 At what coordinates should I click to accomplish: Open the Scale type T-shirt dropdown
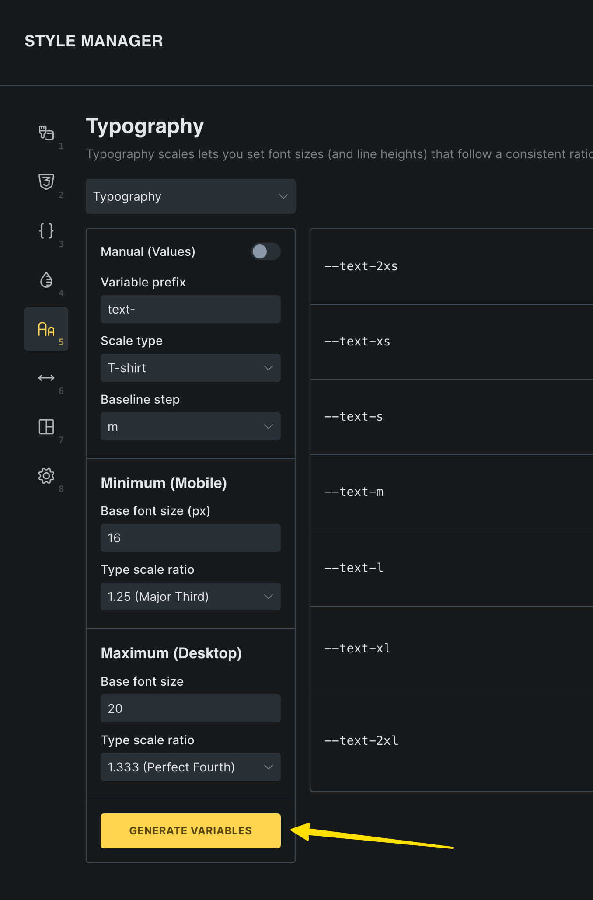click(x=190, y=368)
